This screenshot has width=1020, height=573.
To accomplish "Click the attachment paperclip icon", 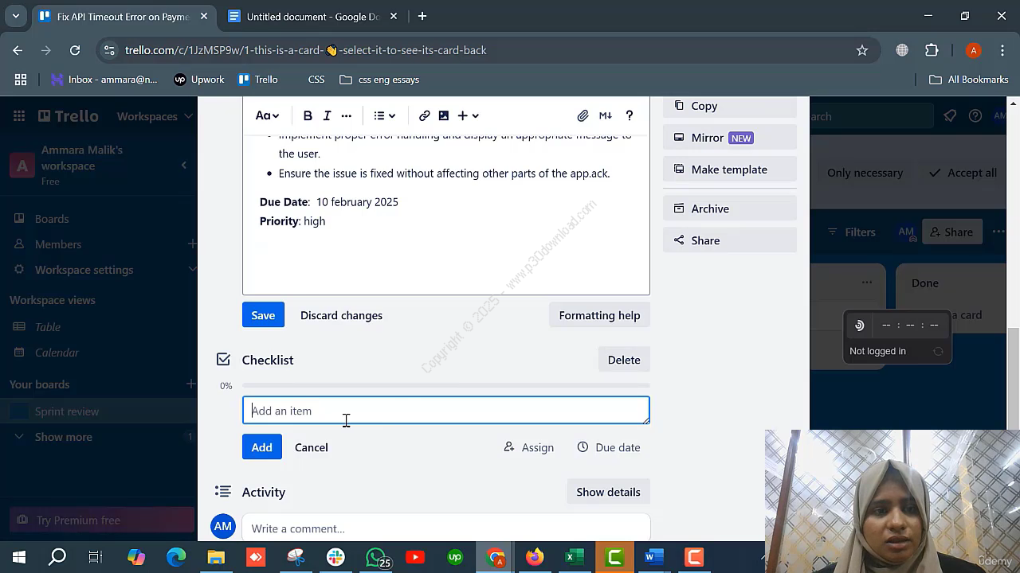I will pyautogui.click(x=583, y=116).
